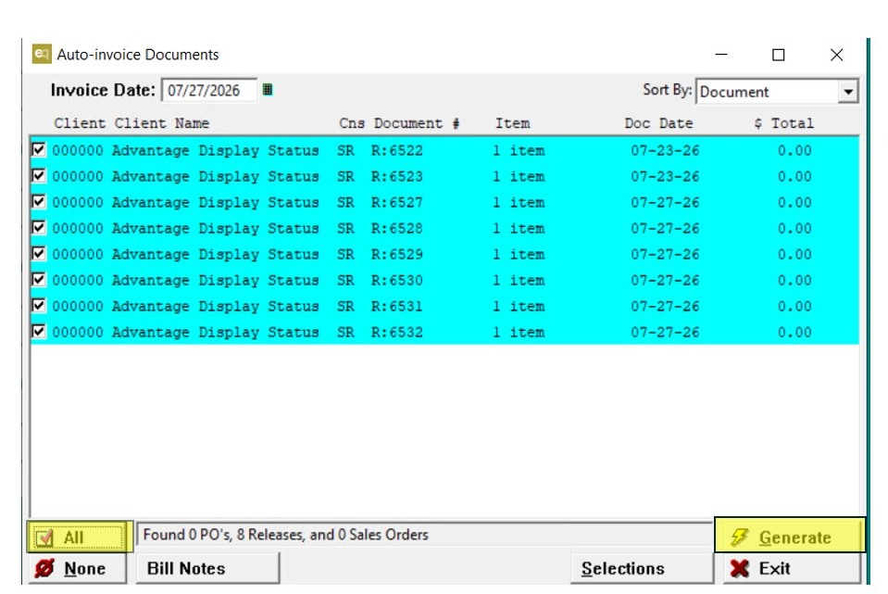Click into the Invoice Date field
Viewport: 888px width, 594px height.
pyautogui.click(x=209, y=90)
